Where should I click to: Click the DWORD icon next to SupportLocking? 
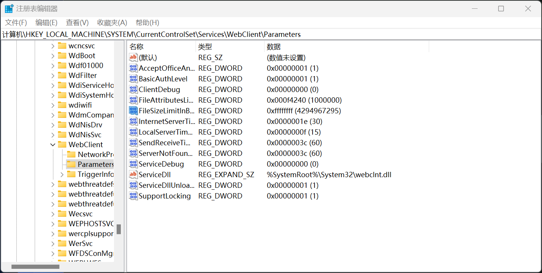pyautogui.click(x=133, y=196)
